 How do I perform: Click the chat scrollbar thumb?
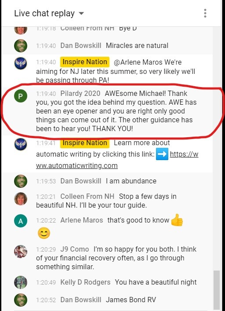pos(217,290)
